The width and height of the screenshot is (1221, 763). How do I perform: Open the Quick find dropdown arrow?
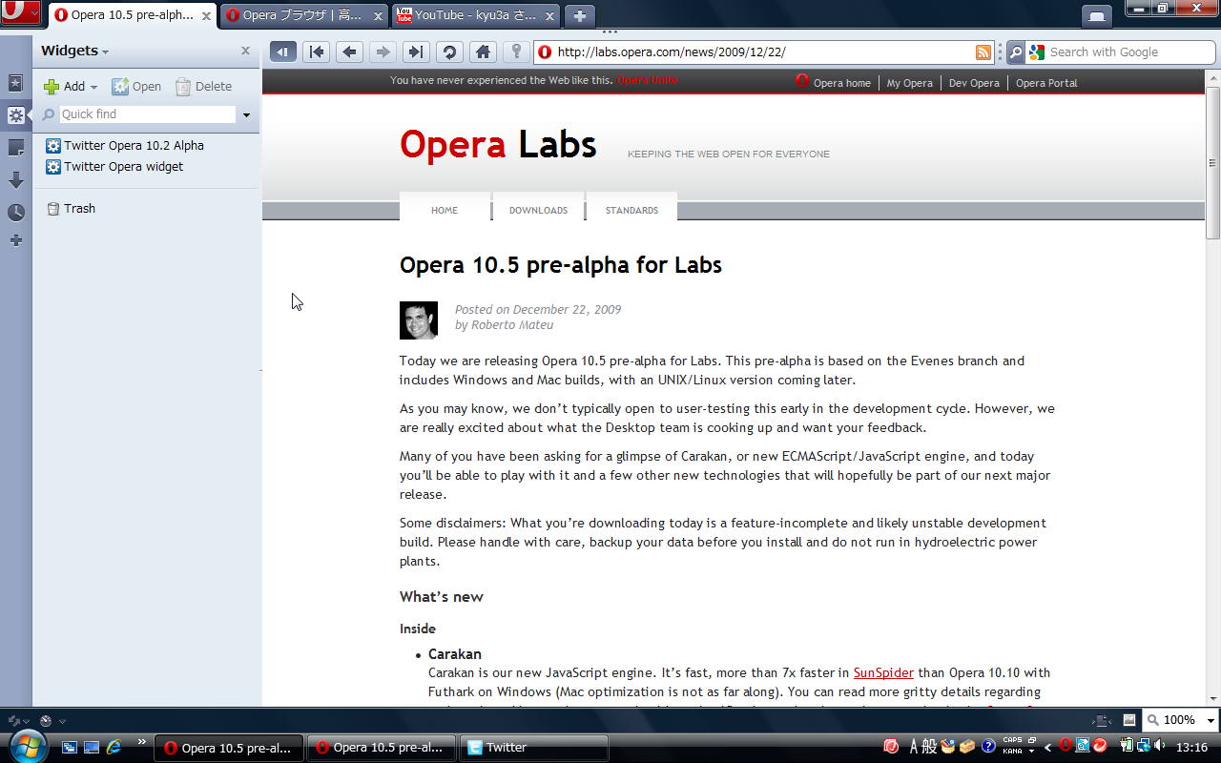coord(246,114)
